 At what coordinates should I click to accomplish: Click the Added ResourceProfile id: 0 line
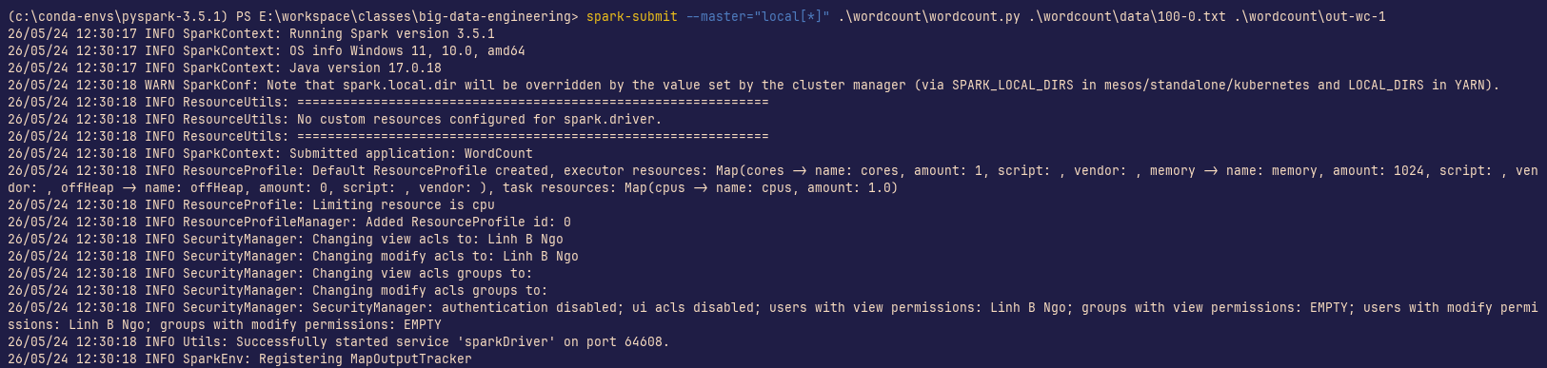(x=288, y=222)
